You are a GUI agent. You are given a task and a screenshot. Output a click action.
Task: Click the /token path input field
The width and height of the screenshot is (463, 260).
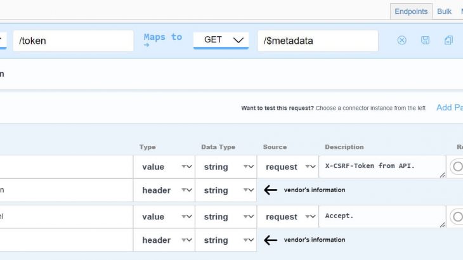point(73,41)
